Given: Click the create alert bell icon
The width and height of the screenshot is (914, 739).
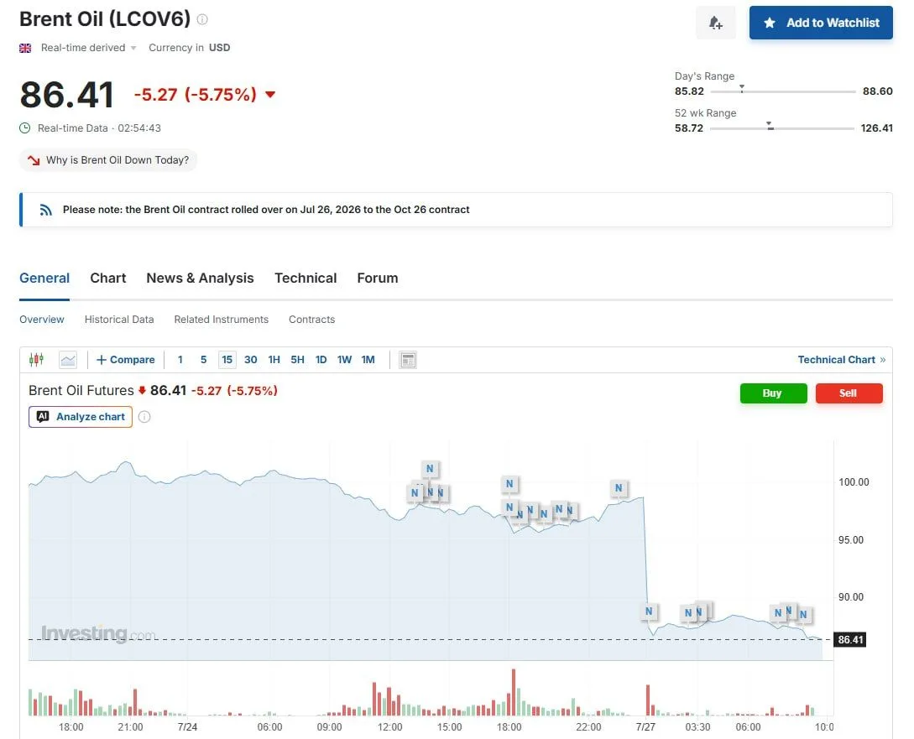Looking at the screenshot, I should click(x=715, y=23).
